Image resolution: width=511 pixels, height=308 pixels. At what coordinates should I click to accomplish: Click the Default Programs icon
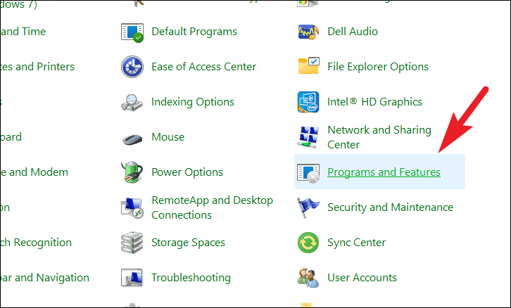132,32
